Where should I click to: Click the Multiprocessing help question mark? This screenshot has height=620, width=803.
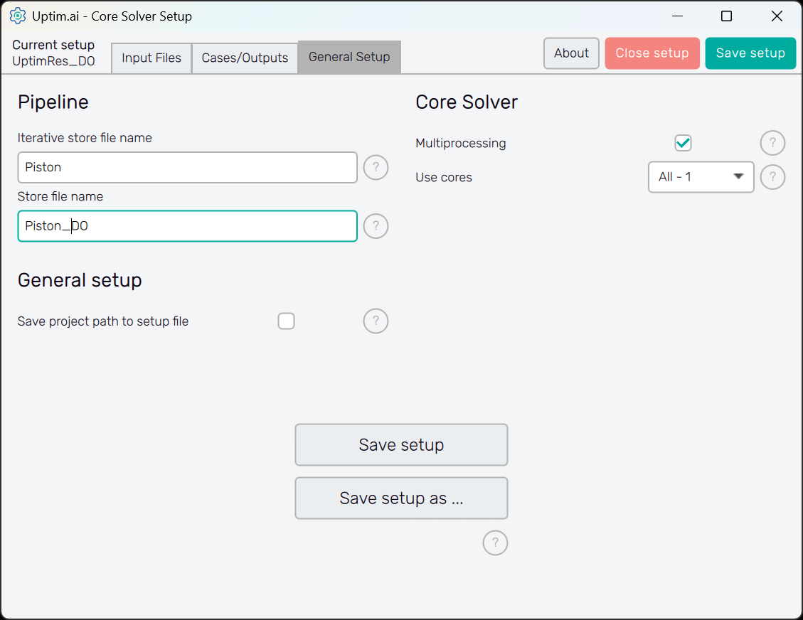pyautogui.click(x=772, y=144)
